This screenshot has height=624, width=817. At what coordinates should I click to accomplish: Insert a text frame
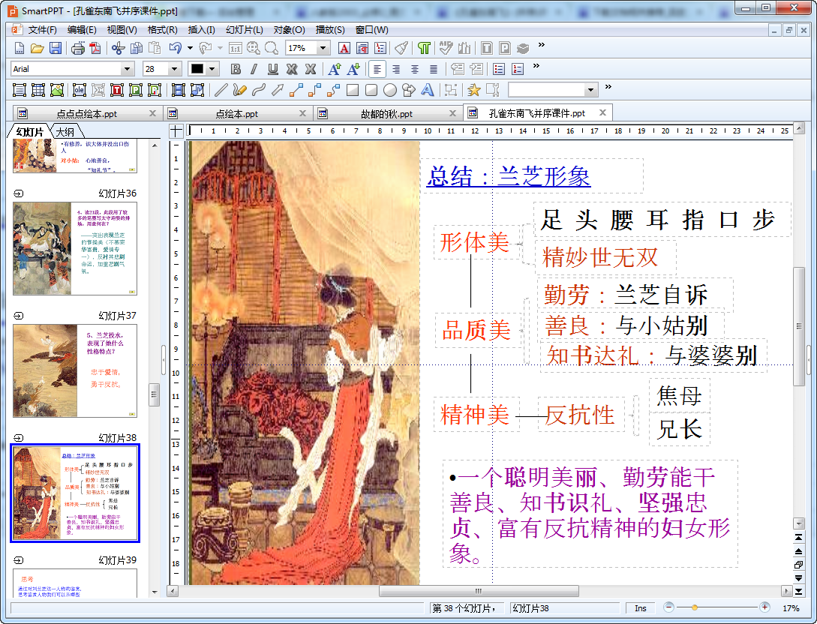[x=20, y=90]
